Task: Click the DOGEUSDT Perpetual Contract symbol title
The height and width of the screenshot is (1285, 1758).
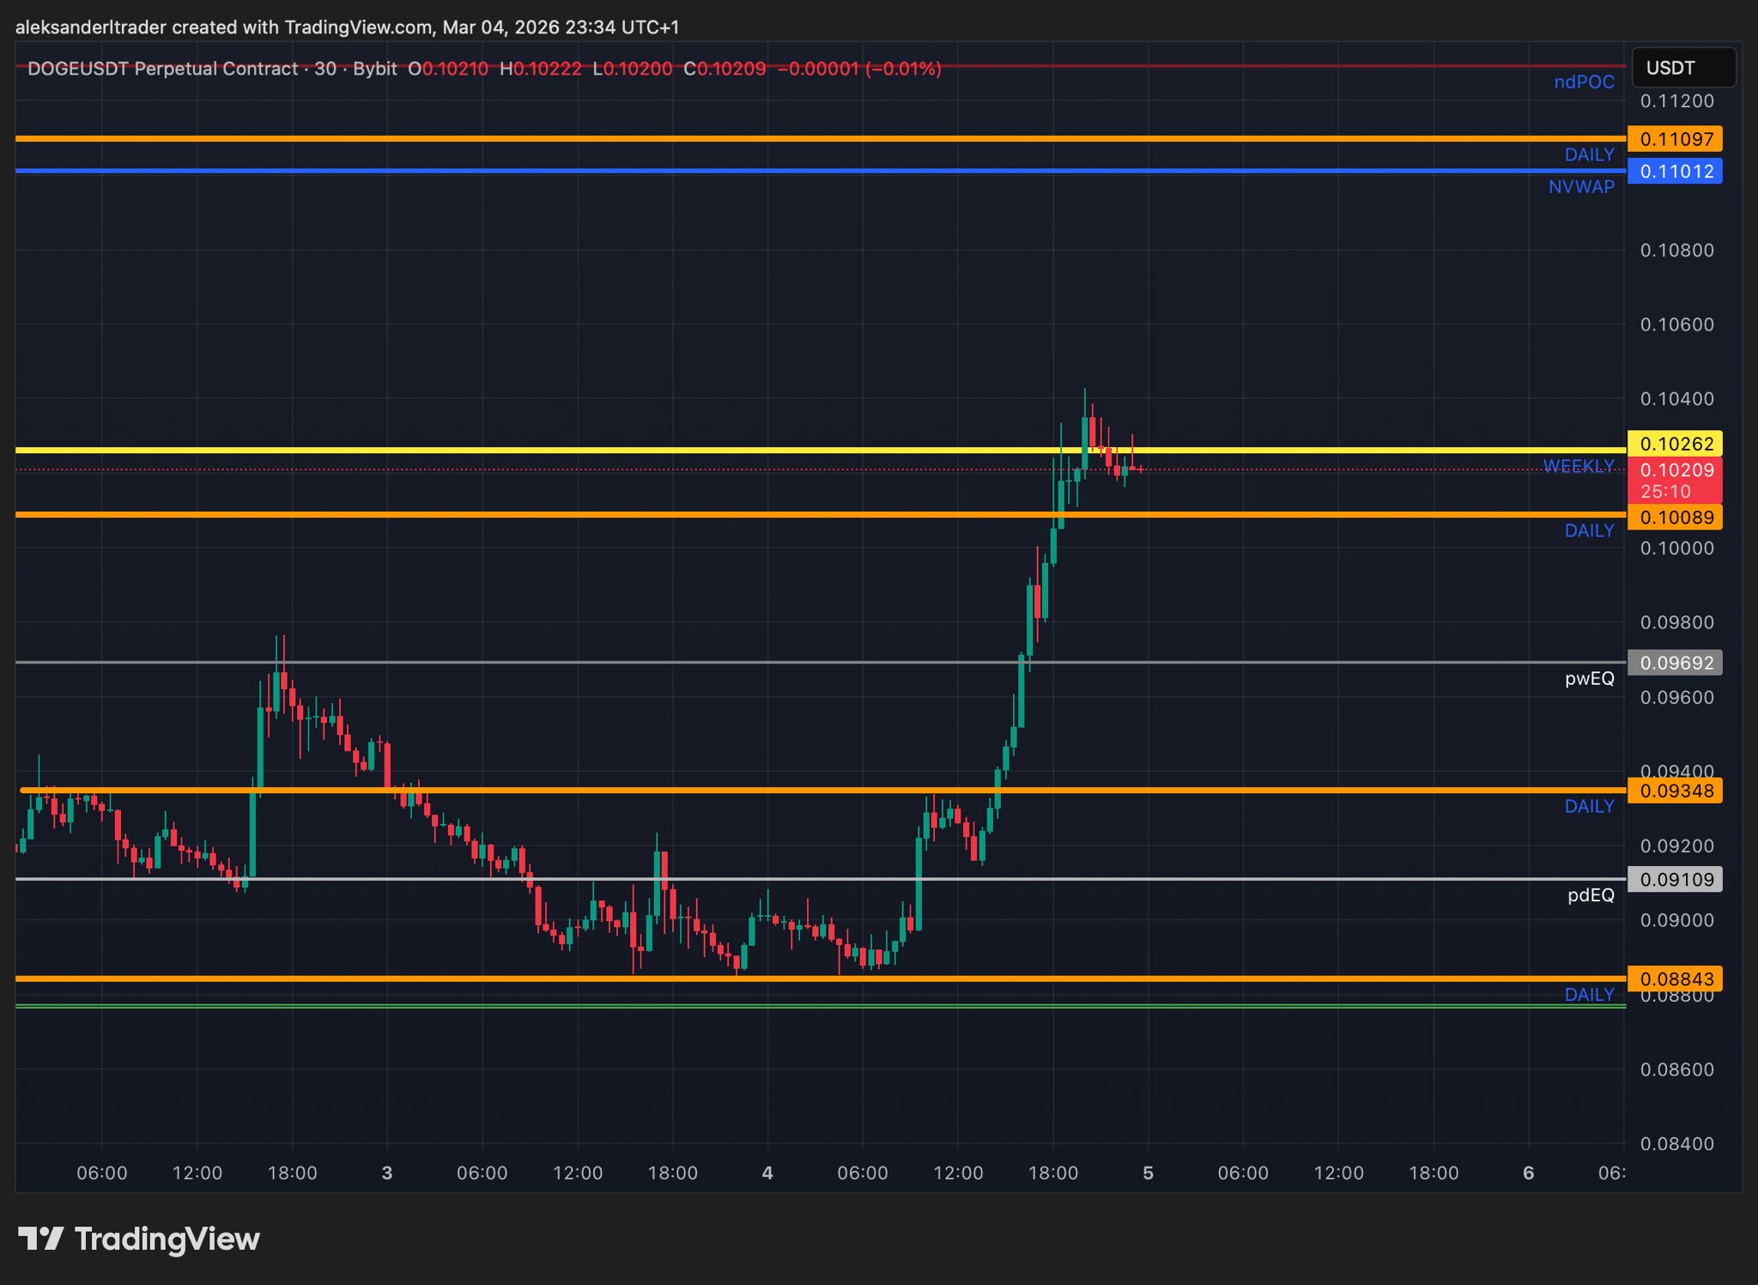Action: pos(162,69)
